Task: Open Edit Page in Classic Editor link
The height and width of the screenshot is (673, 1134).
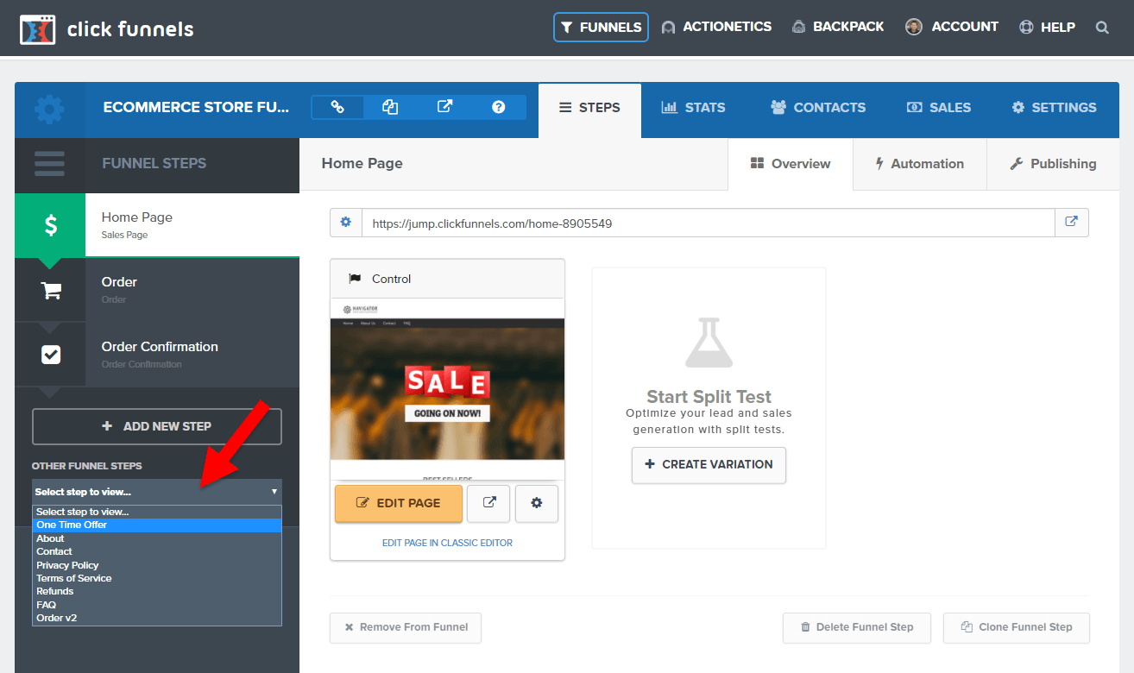Action: (447, 543)
